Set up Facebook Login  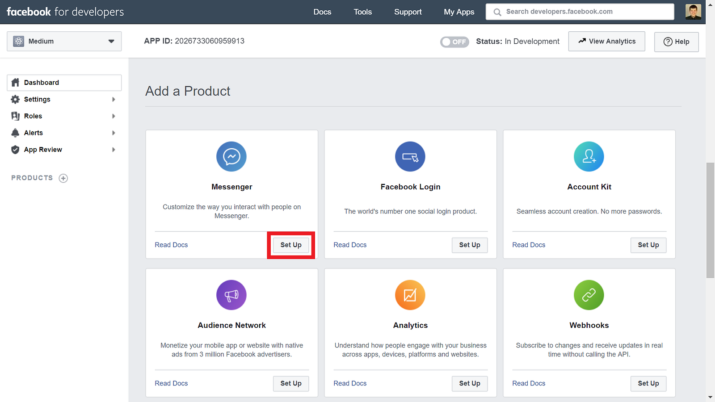click(x=470, y=245)
